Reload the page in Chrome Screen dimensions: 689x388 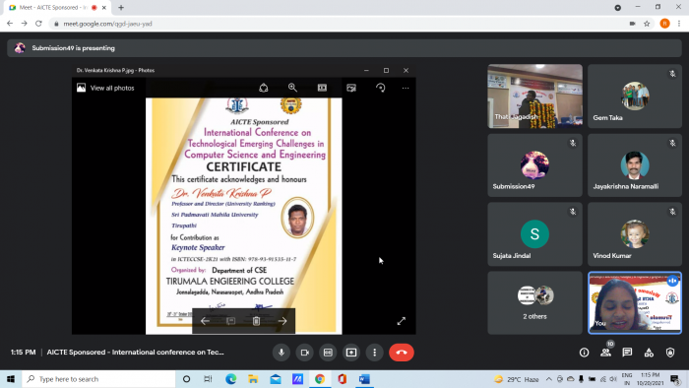pos(38,24)
